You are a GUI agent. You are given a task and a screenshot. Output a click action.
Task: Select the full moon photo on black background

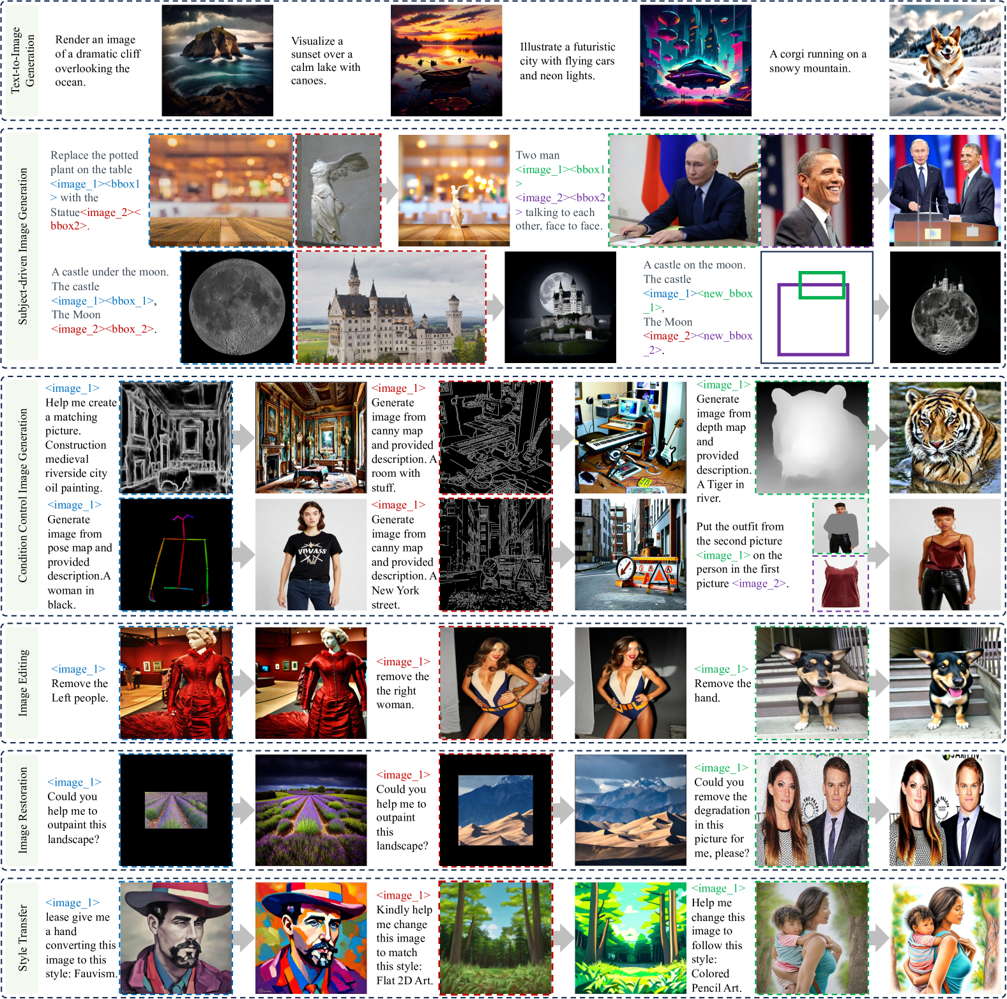tap(238, 307)
